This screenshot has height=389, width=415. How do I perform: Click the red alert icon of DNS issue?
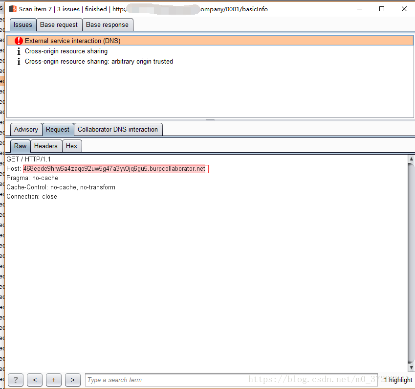coord(19,41)
